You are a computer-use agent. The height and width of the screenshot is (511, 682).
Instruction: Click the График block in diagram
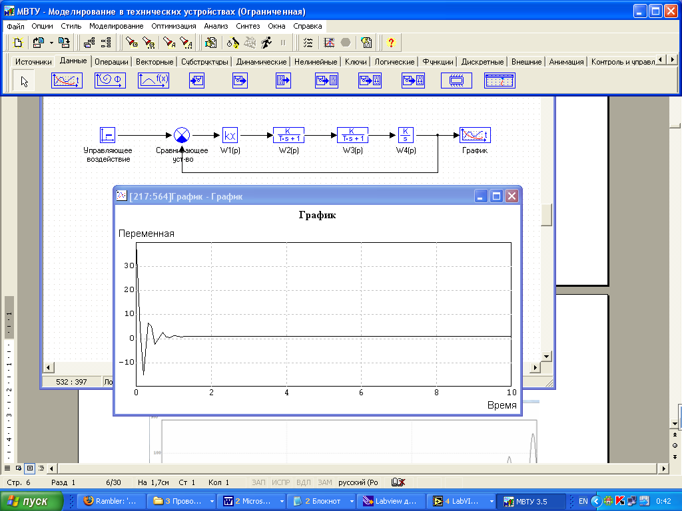pos(475,135)
